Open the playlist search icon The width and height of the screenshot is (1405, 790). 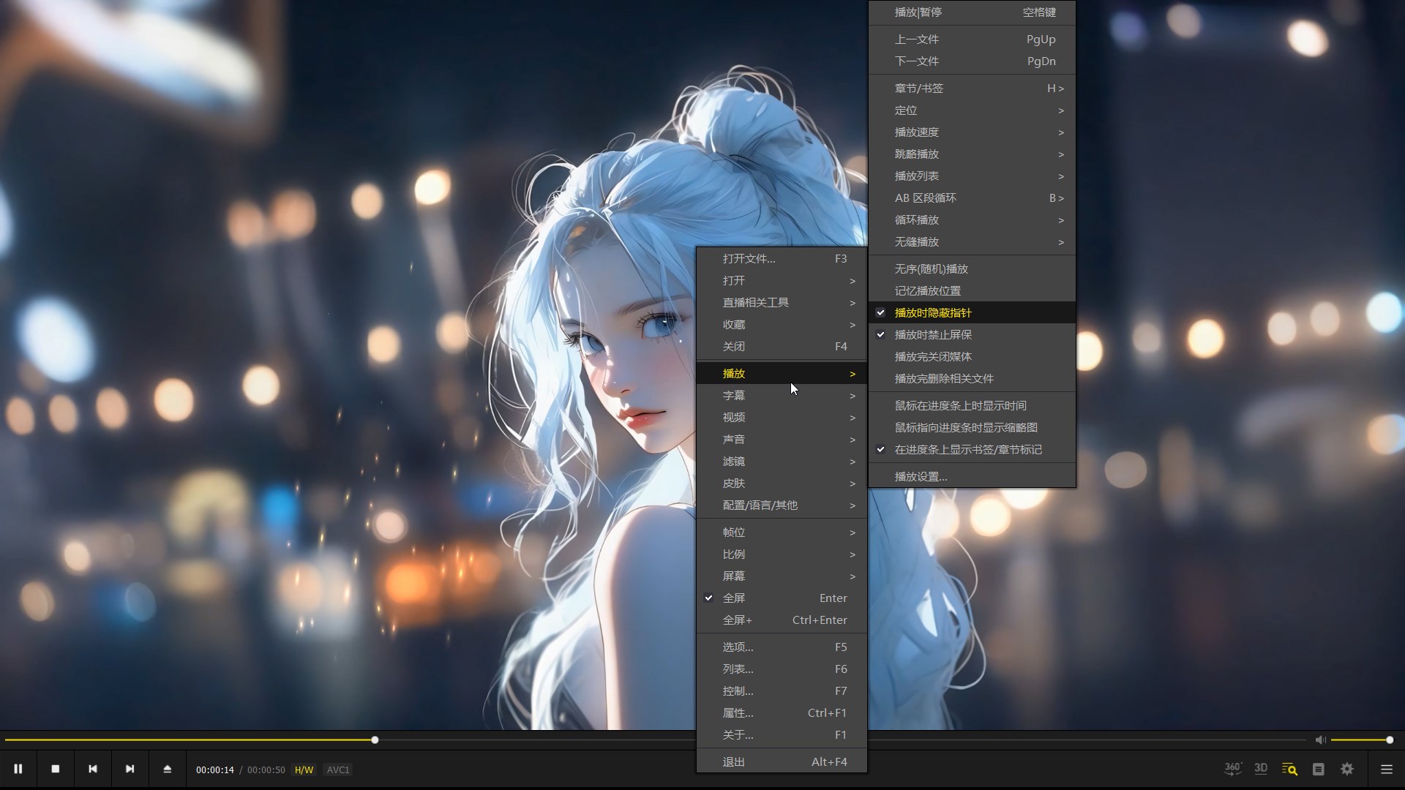click(x=1289, y=769)
